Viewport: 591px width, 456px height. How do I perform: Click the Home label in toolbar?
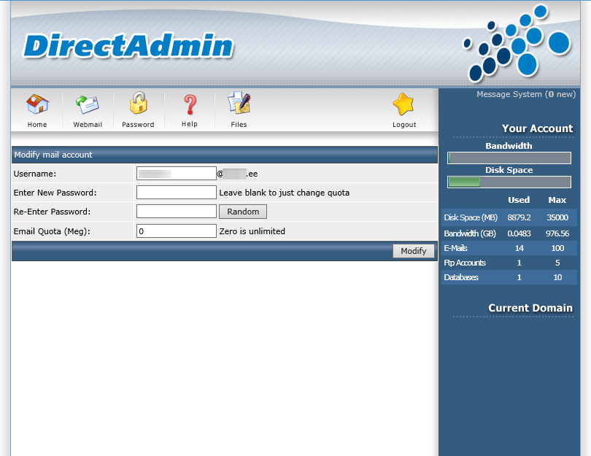(x=37, y=125)
